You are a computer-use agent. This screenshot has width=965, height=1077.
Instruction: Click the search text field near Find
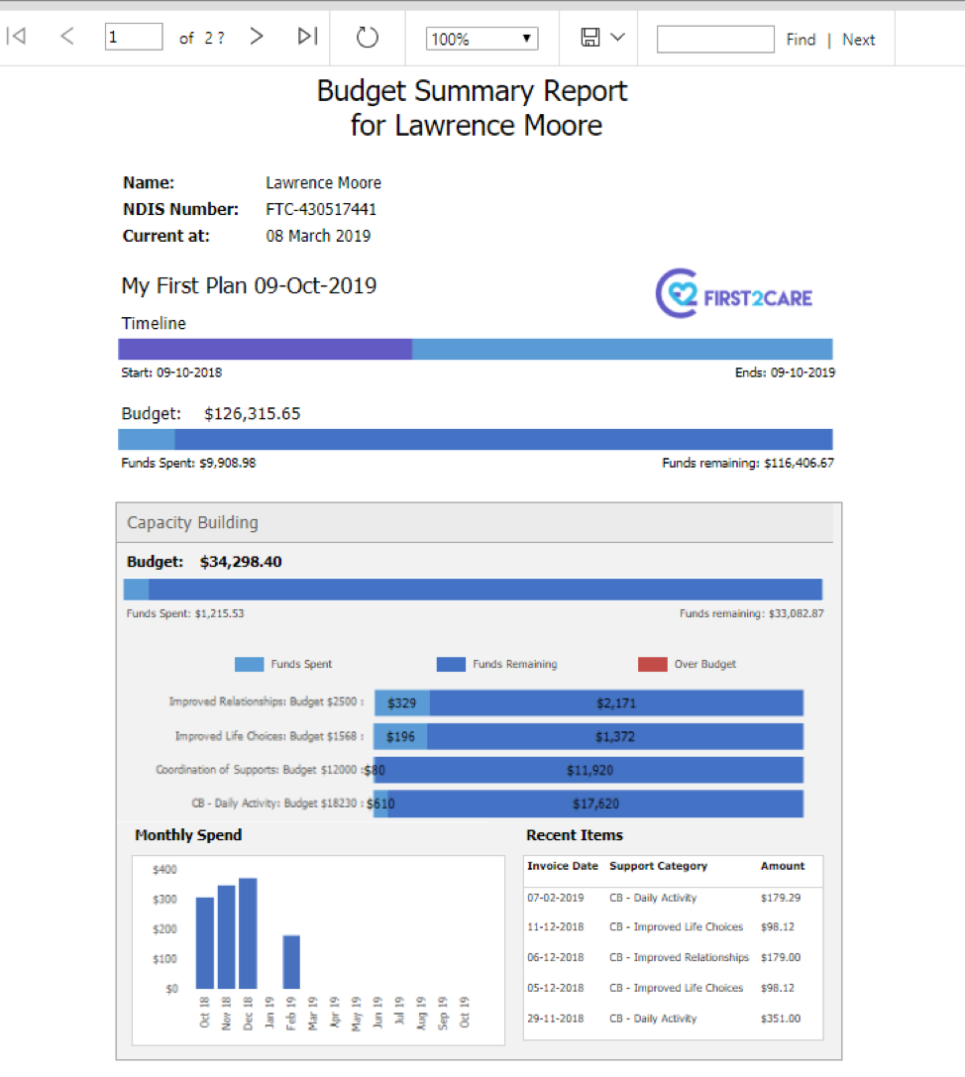click(x=714, y=39)
